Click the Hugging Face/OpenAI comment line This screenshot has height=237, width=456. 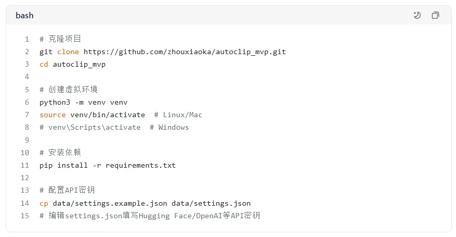[149, 216]
